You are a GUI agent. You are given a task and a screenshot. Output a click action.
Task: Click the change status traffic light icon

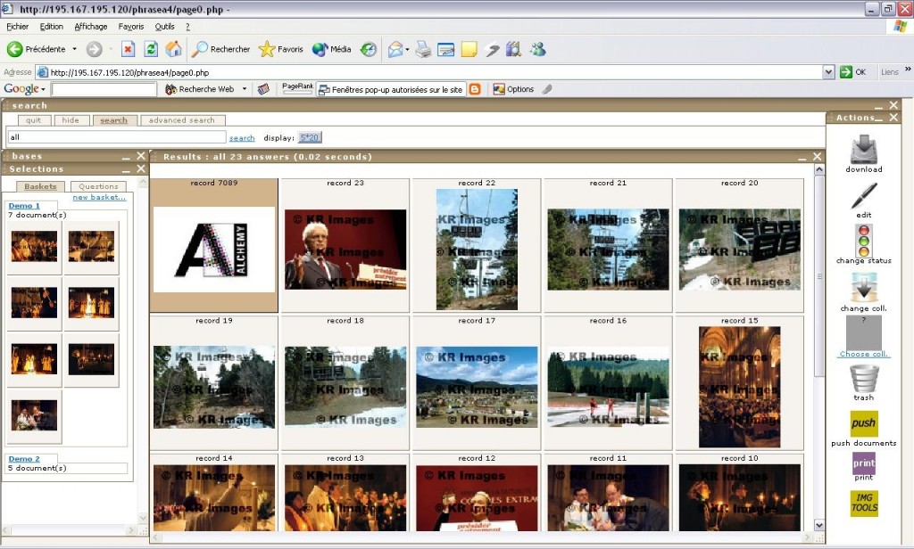tap(863, 240)
